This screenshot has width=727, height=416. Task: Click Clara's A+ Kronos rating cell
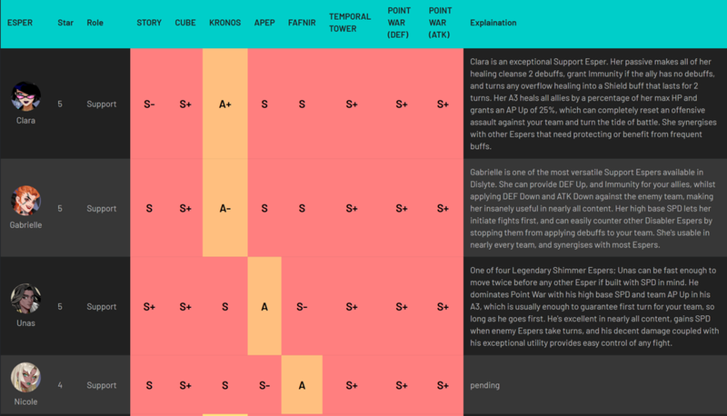pos(224,104)
